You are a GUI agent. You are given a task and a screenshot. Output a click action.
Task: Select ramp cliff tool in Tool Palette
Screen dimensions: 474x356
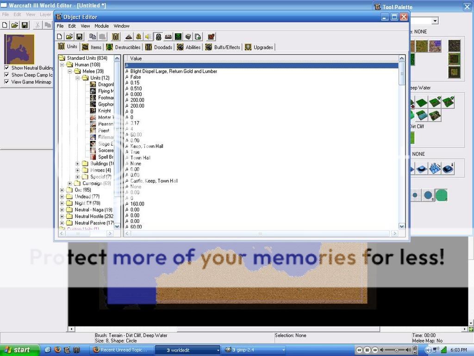point(434,115)
